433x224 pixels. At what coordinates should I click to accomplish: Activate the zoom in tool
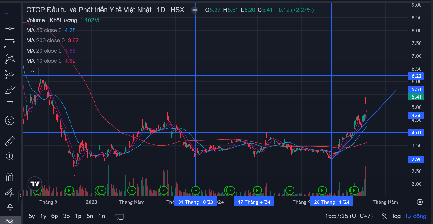click(10, 157)
